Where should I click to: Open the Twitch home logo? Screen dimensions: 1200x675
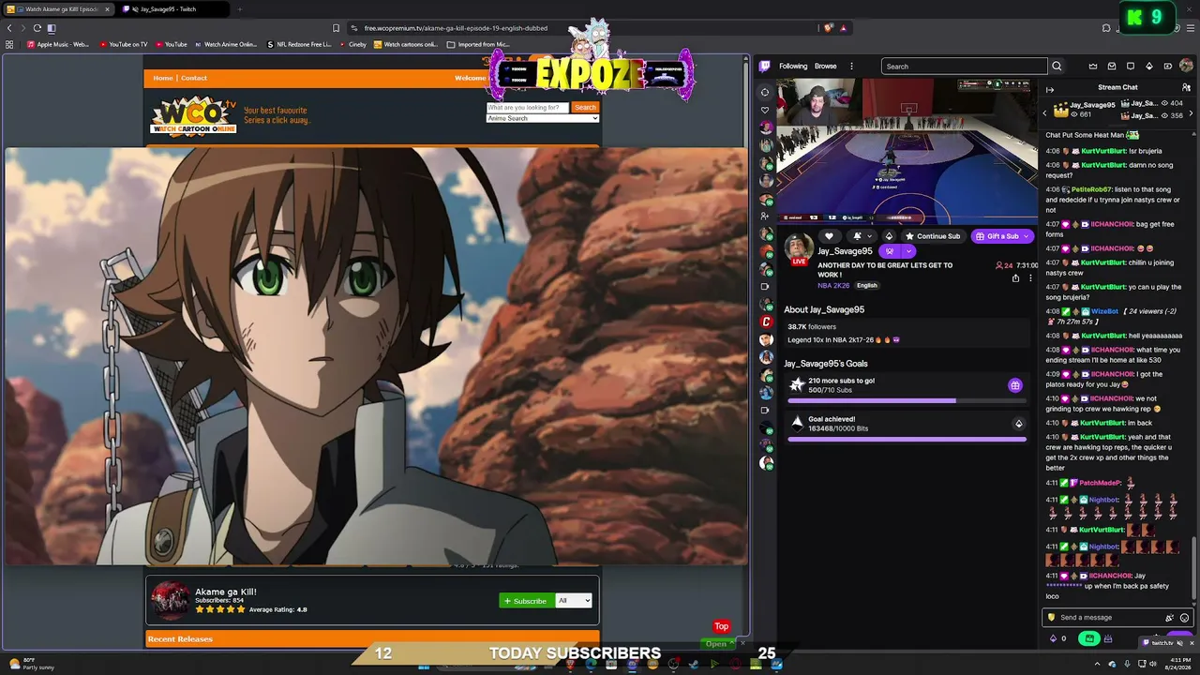pos(765,66)
